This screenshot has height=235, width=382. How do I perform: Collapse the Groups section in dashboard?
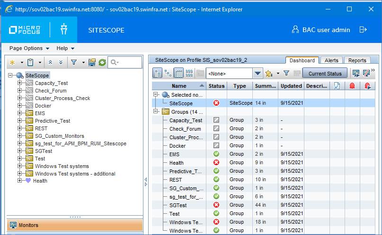tap(156, 112)
